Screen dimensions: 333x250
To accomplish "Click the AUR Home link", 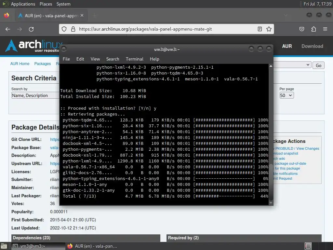I will [x=20, y=64].
